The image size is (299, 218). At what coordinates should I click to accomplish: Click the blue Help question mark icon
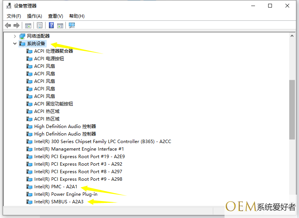coord(52,25)
